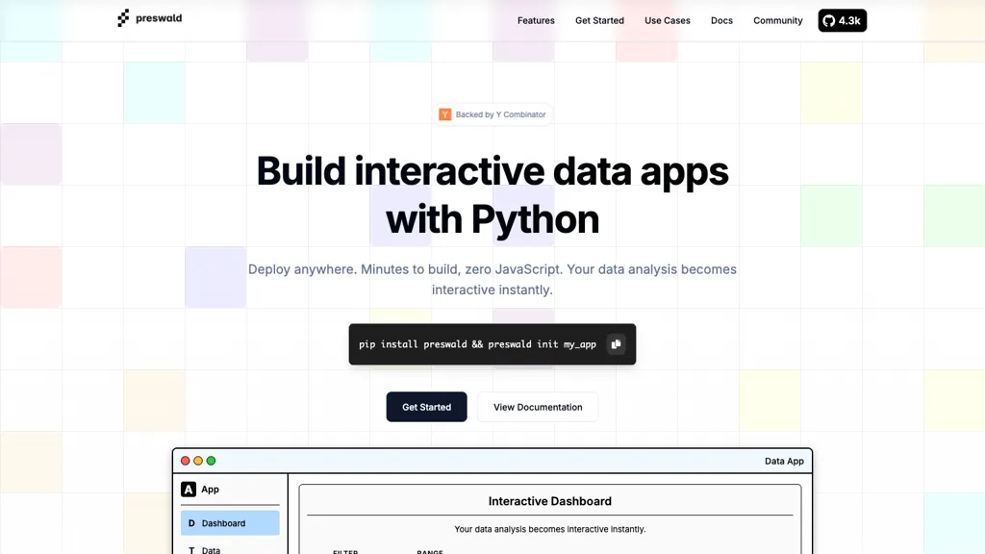Click the Data App title text

[784, 461]
